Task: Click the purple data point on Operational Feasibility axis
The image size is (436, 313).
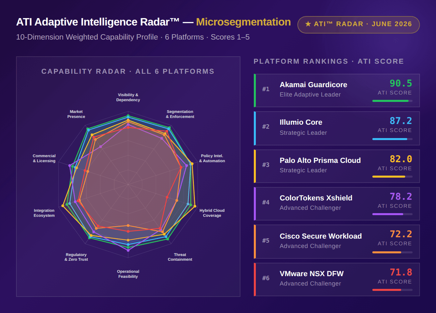Action: [128, 250]
